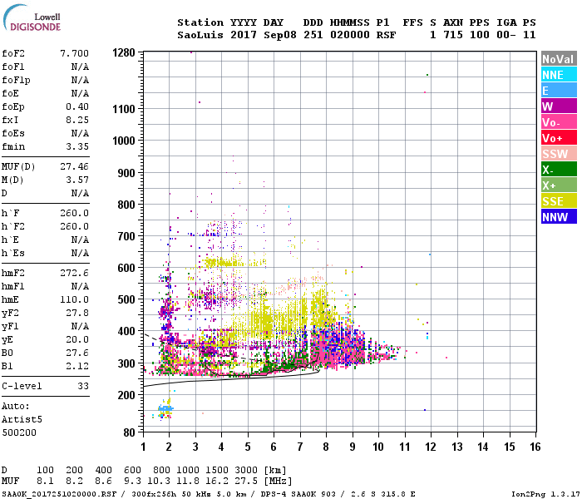Click the Lowell Digisonde logo
This screenshot has height=499, width=582.
tap(32, 17)
